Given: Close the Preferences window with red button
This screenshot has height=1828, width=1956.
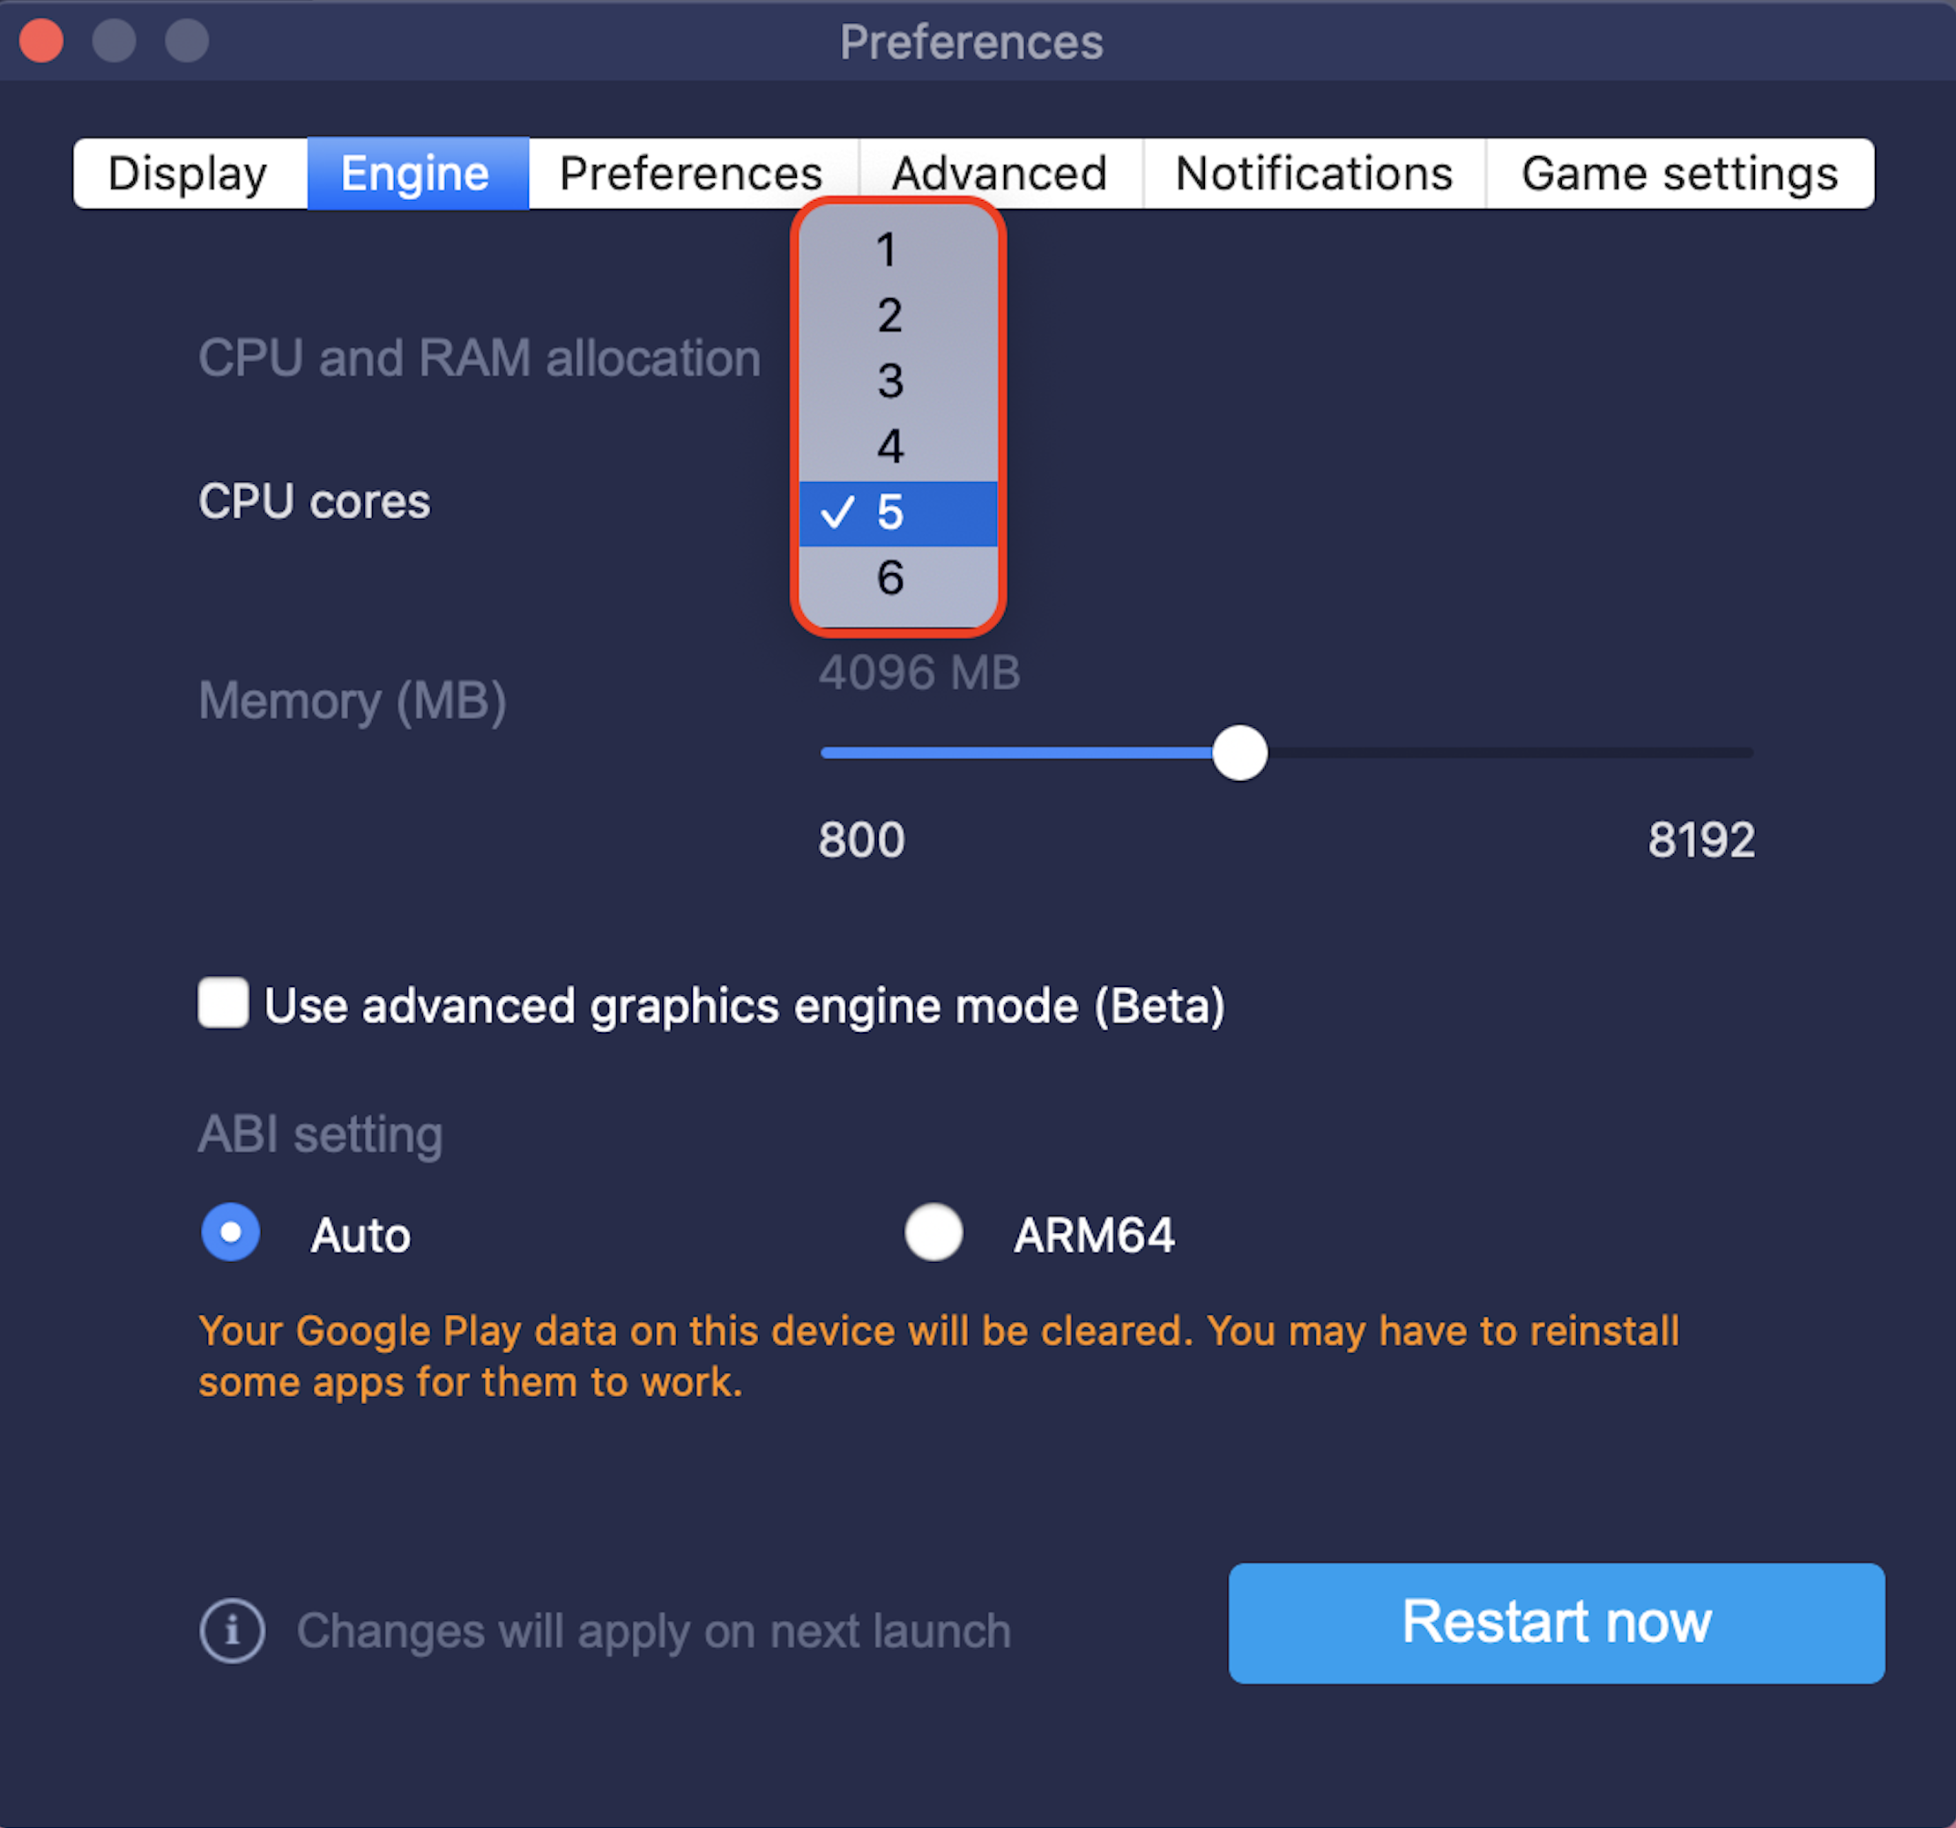Looking at the screenshot, I should click(41, 41).
